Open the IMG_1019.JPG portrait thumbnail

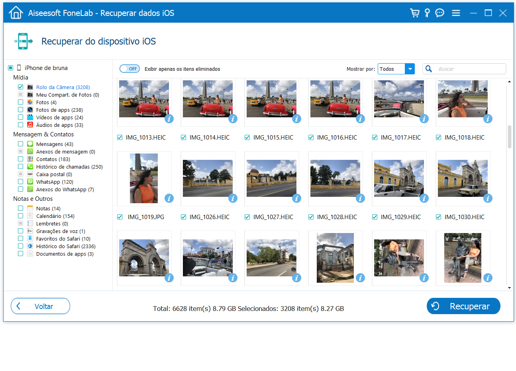click(x=144, y=179)
